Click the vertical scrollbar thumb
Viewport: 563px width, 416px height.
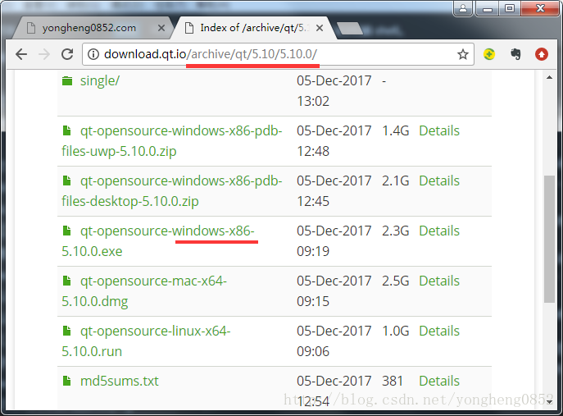coord(549,239)
